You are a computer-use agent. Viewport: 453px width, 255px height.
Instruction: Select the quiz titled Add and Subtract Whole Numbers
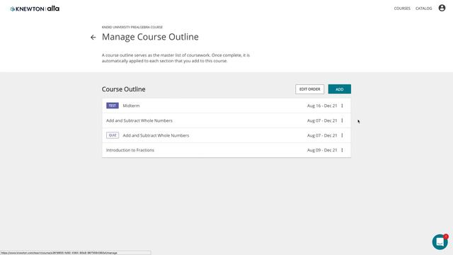pos(156,135)
